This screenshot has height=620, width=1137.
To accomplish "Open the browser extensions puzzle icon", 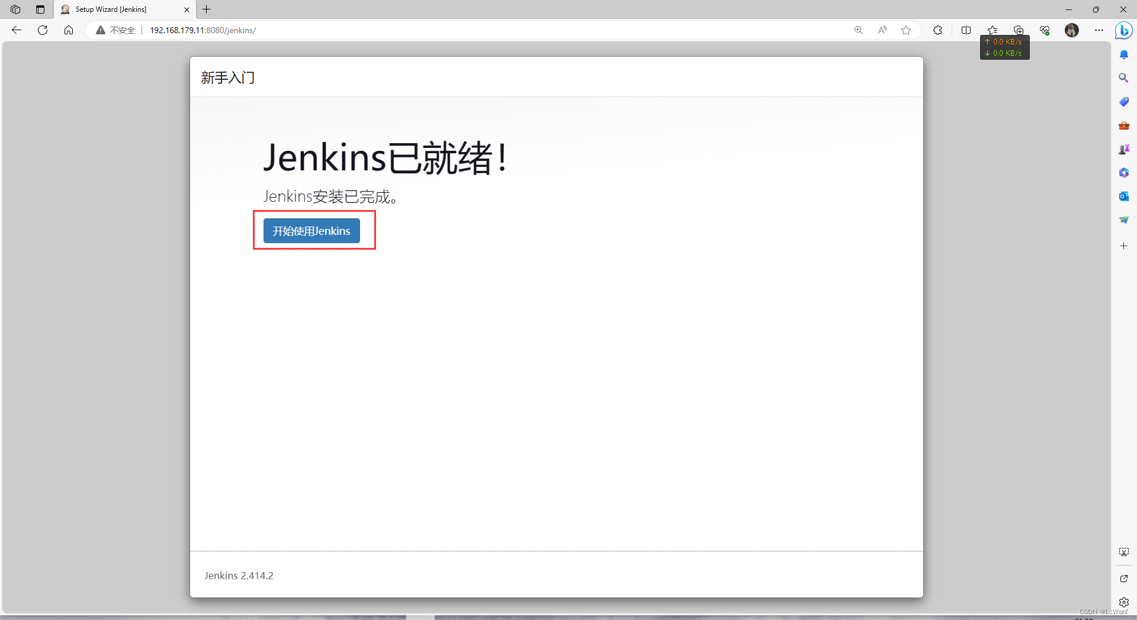I will point(937,30).
